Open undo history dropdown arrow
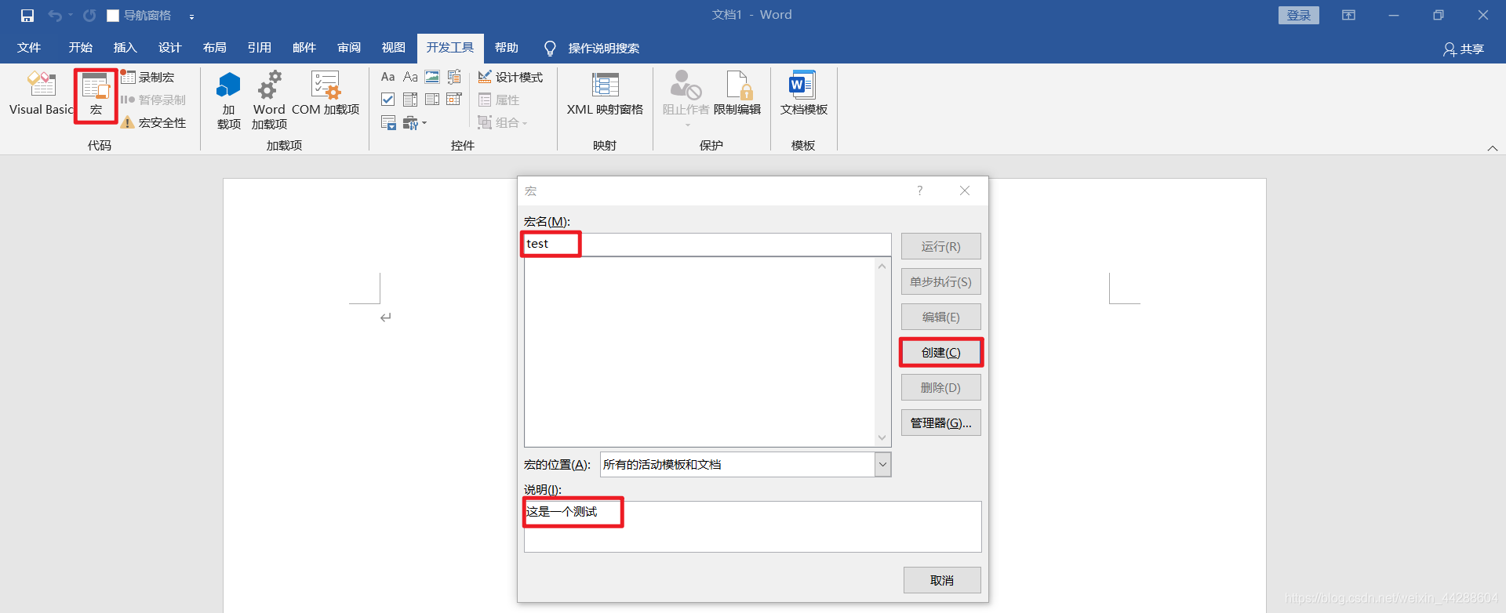This screenshot has height=613, width=1506. 70,15
